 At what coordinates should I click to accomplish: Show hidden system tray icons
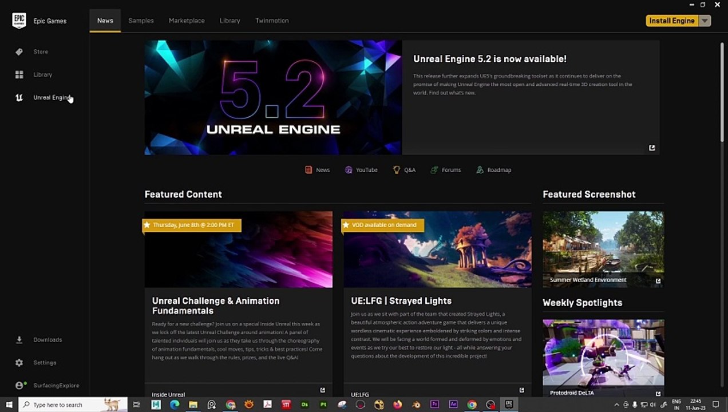click(x=616, y=405)
